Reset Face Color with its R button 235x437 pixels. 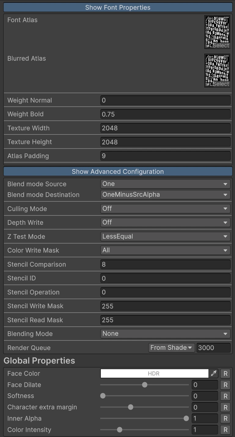click(226, 373)
